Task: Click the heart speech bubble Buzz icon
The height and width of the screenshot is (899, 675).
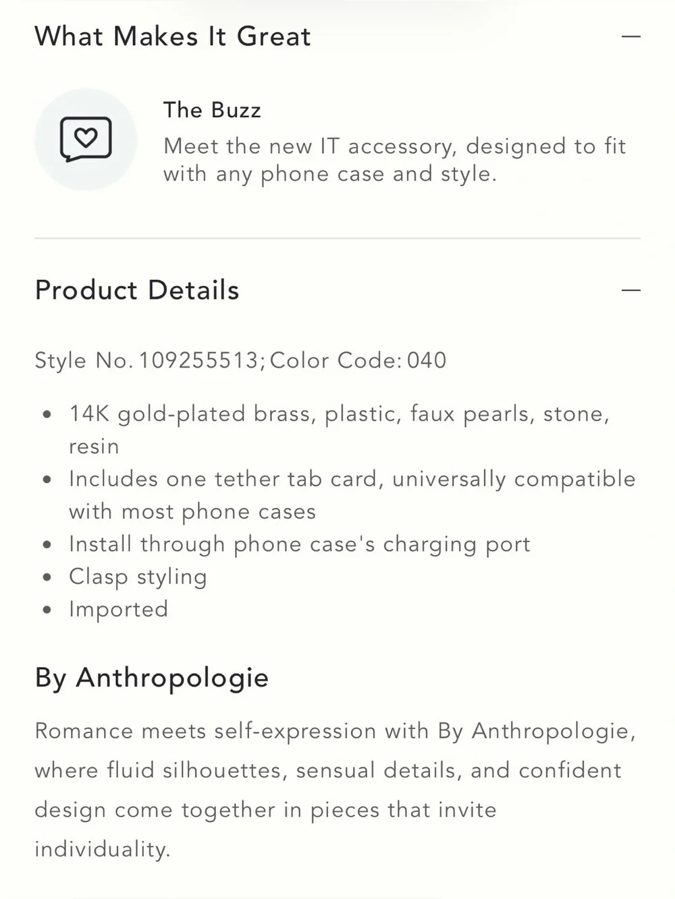Action: coord(86,140)
